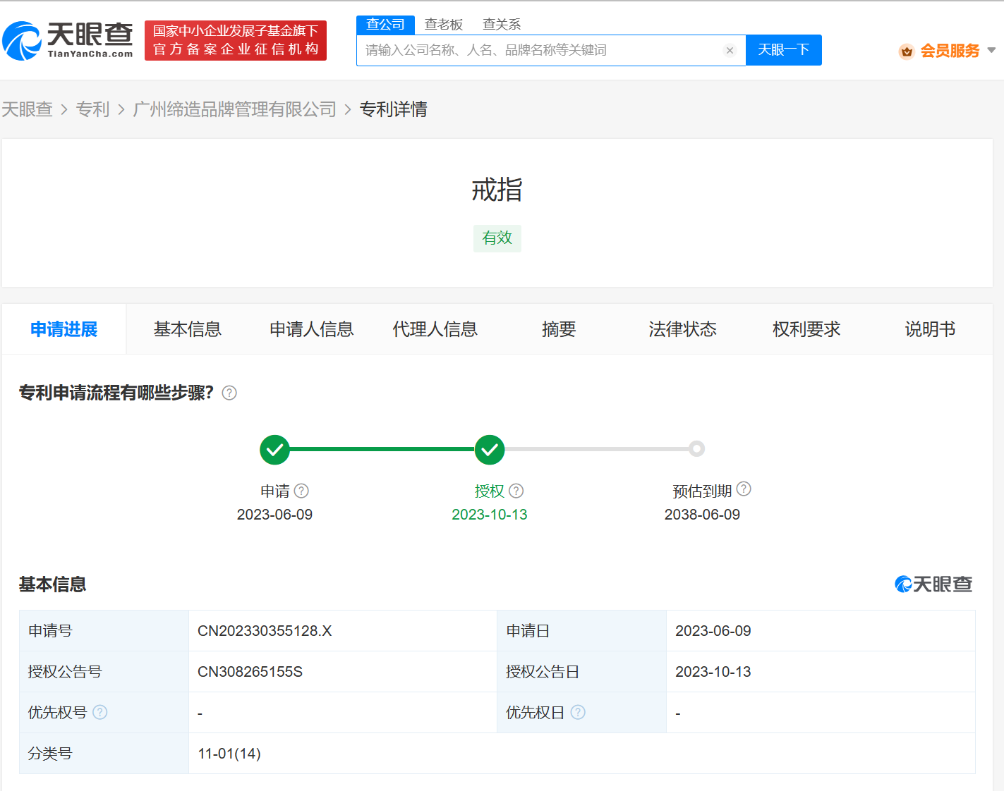Click the green 2023-10-13 authorization date

point(490,515)
